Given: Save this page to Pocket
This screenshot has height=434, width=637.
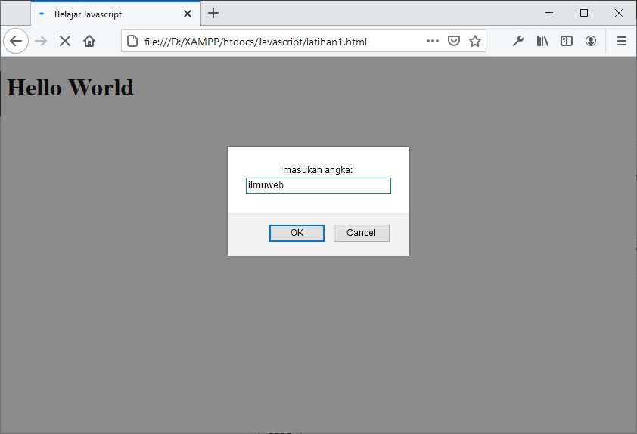Looking at the screenshot, I should (x=454, y=41).
